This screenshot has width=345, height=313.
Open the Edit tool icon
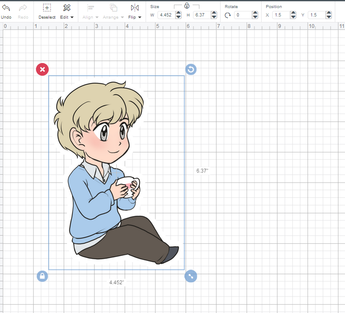66,8
